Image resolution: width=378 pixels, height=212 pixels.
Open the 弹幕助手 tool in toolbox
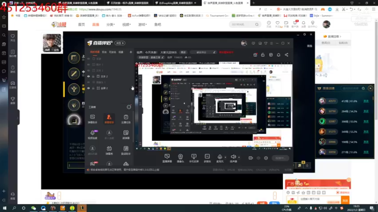pos(92,119)
